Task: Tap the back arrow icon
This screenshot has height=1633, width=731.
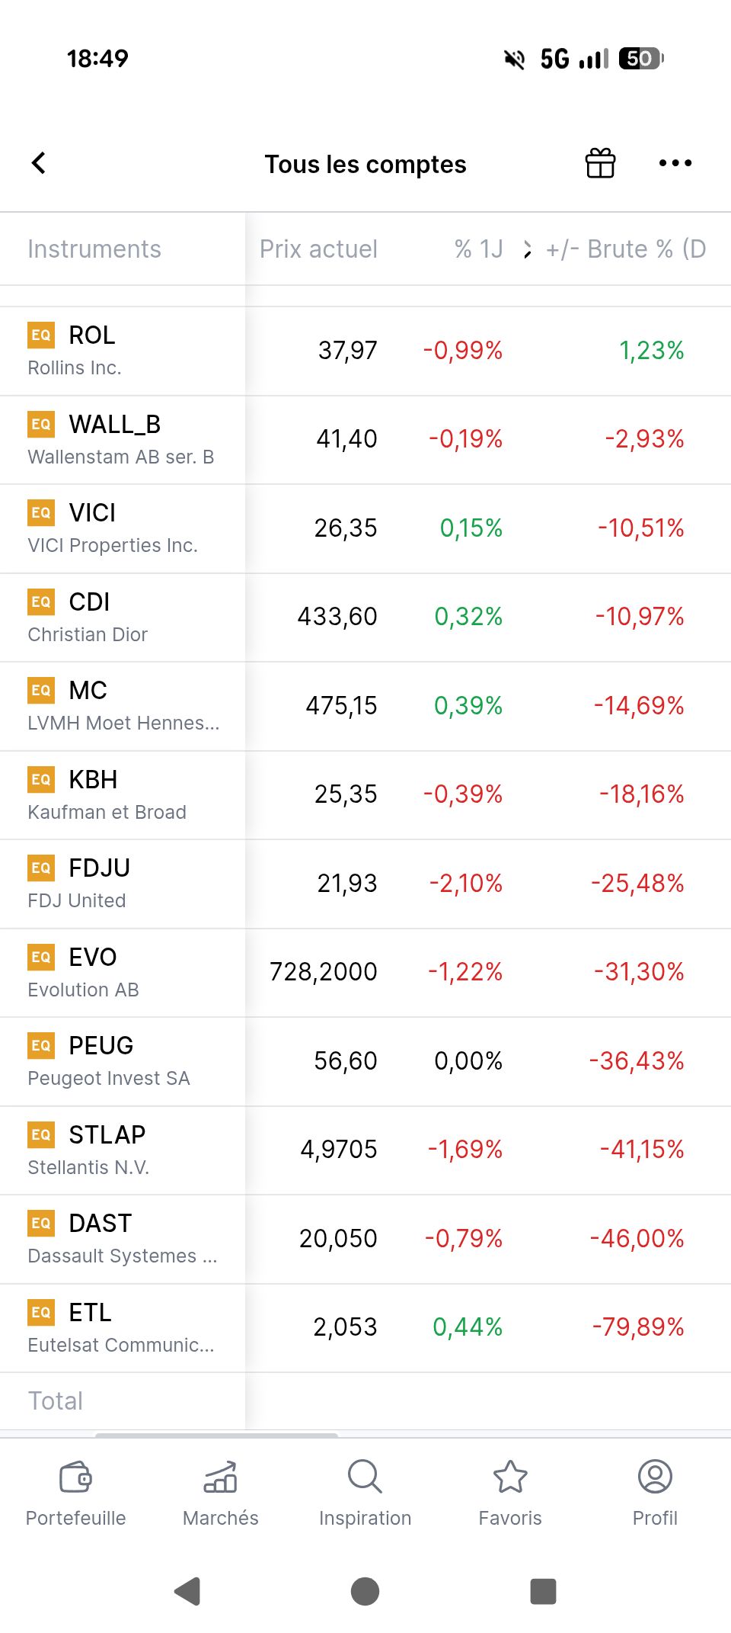Action: 39,162
